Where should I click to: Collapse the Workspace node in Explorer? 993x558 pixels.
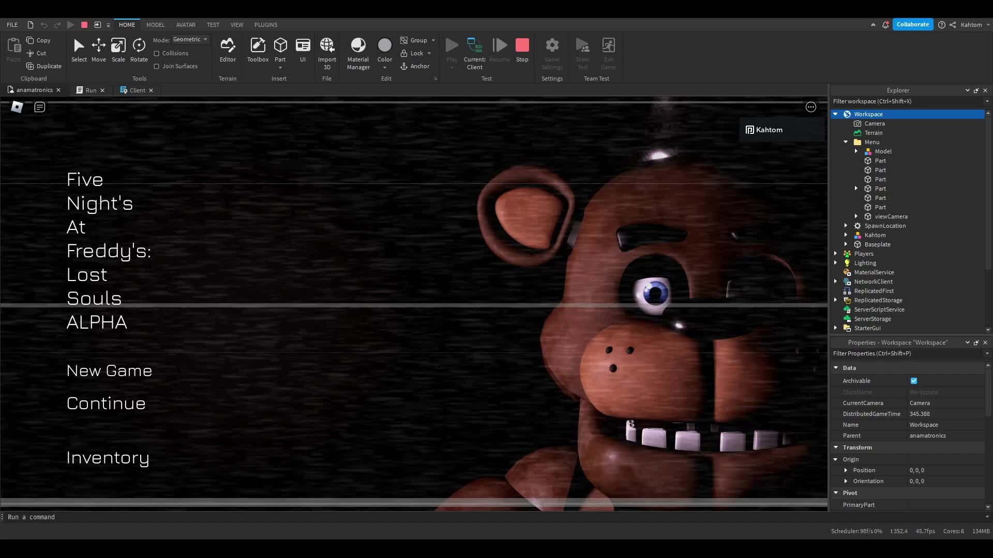(836, 114)
